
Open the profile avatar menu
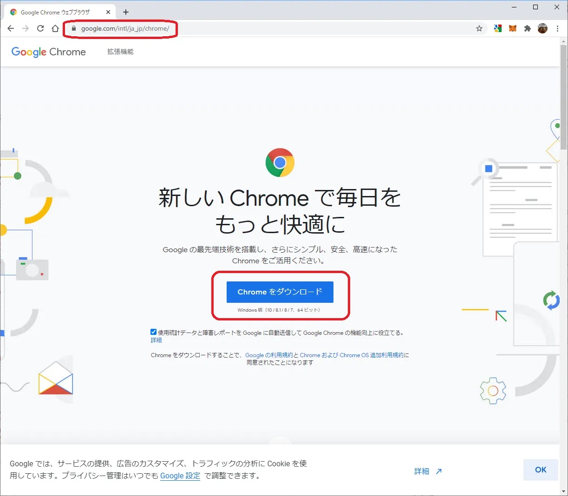[x=542, y=28]
